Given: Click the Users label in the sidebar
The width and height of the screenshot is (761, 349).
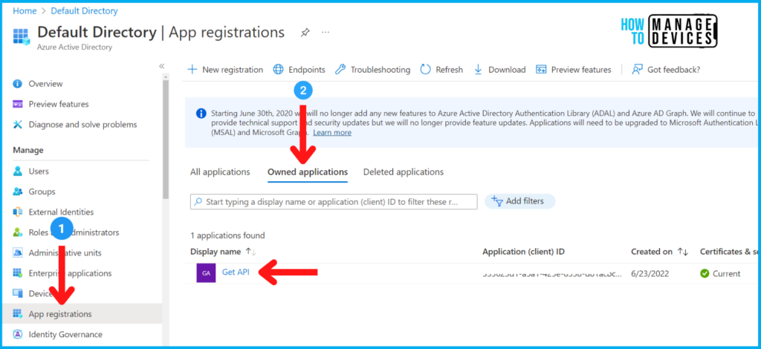Looking at the screenshot, I should click(39, 172).
